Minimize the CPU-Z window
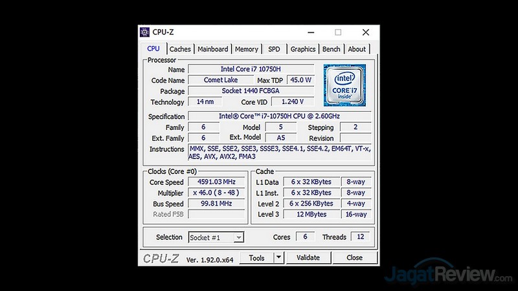The image size is (518, 291). click(311, 32)
